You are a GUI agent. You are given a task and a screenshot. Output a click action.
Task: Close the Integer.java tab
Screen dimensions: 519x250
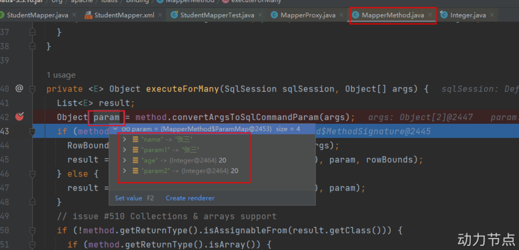(x=492, y=15)
